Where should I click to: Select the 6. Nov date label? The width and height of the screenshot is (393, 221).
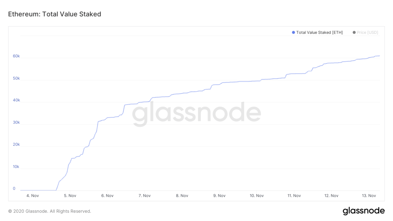pyautogui.click(x=107, y=195)
